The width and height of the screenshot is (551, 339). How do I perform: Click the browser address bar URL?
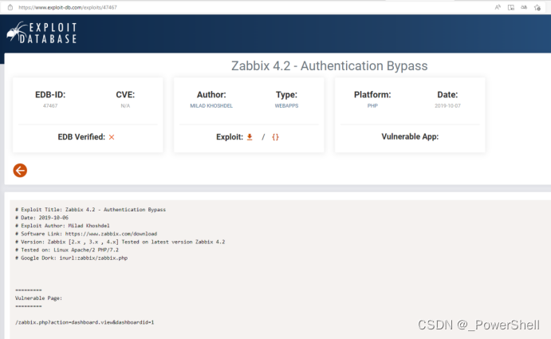[x=68, y=7]
